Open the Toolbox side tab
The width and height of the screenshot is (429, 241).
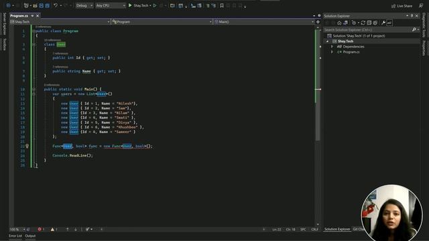pyautogui.click(x=4, y=44)
